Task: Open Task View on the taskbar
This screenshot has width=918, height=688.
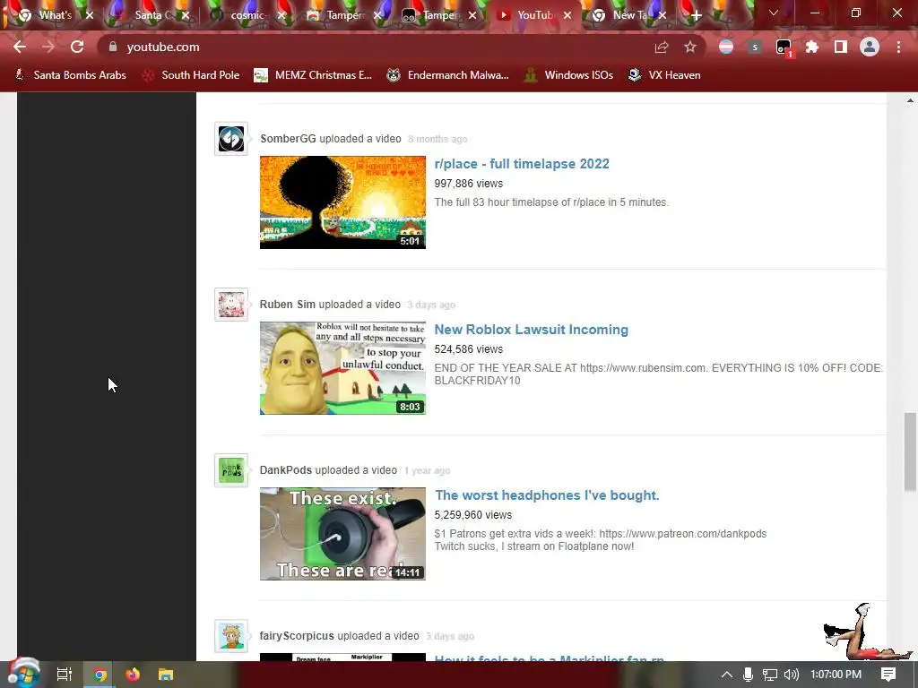Action: coord(65,674)
